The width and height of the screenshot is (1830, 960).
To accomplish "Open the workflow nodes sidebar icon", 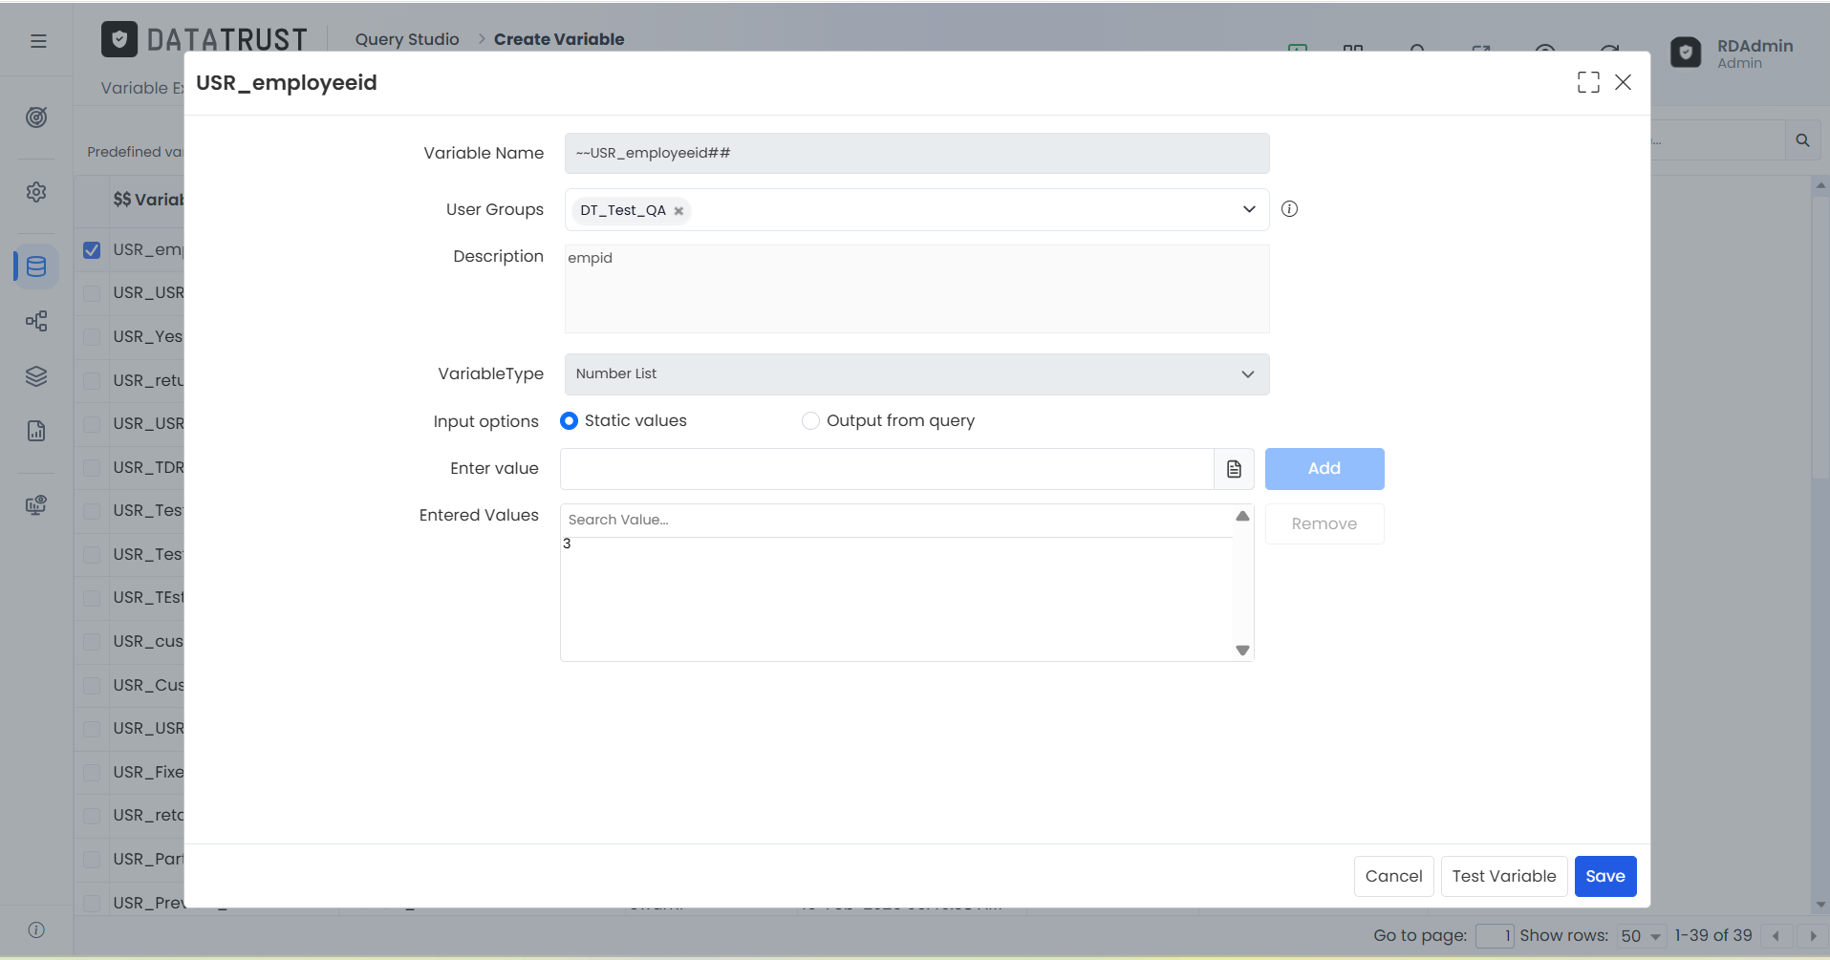I will tap(36, 321).
